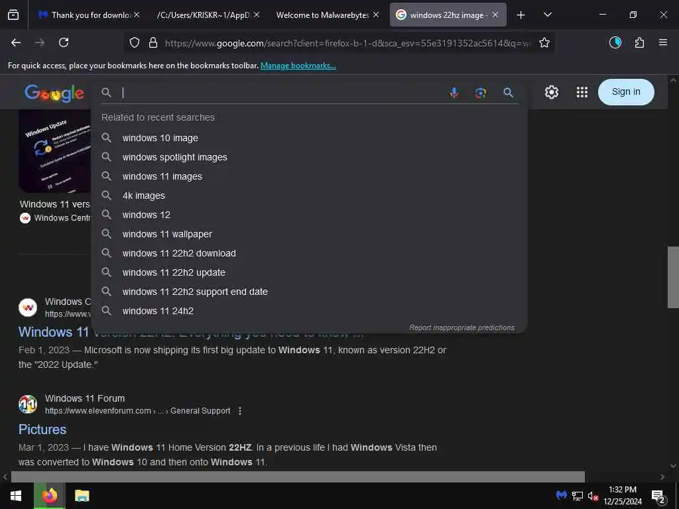679x509 pixels.
Task: Pick 'windows 11 22h2 update' suggestion
Action: 309,272
